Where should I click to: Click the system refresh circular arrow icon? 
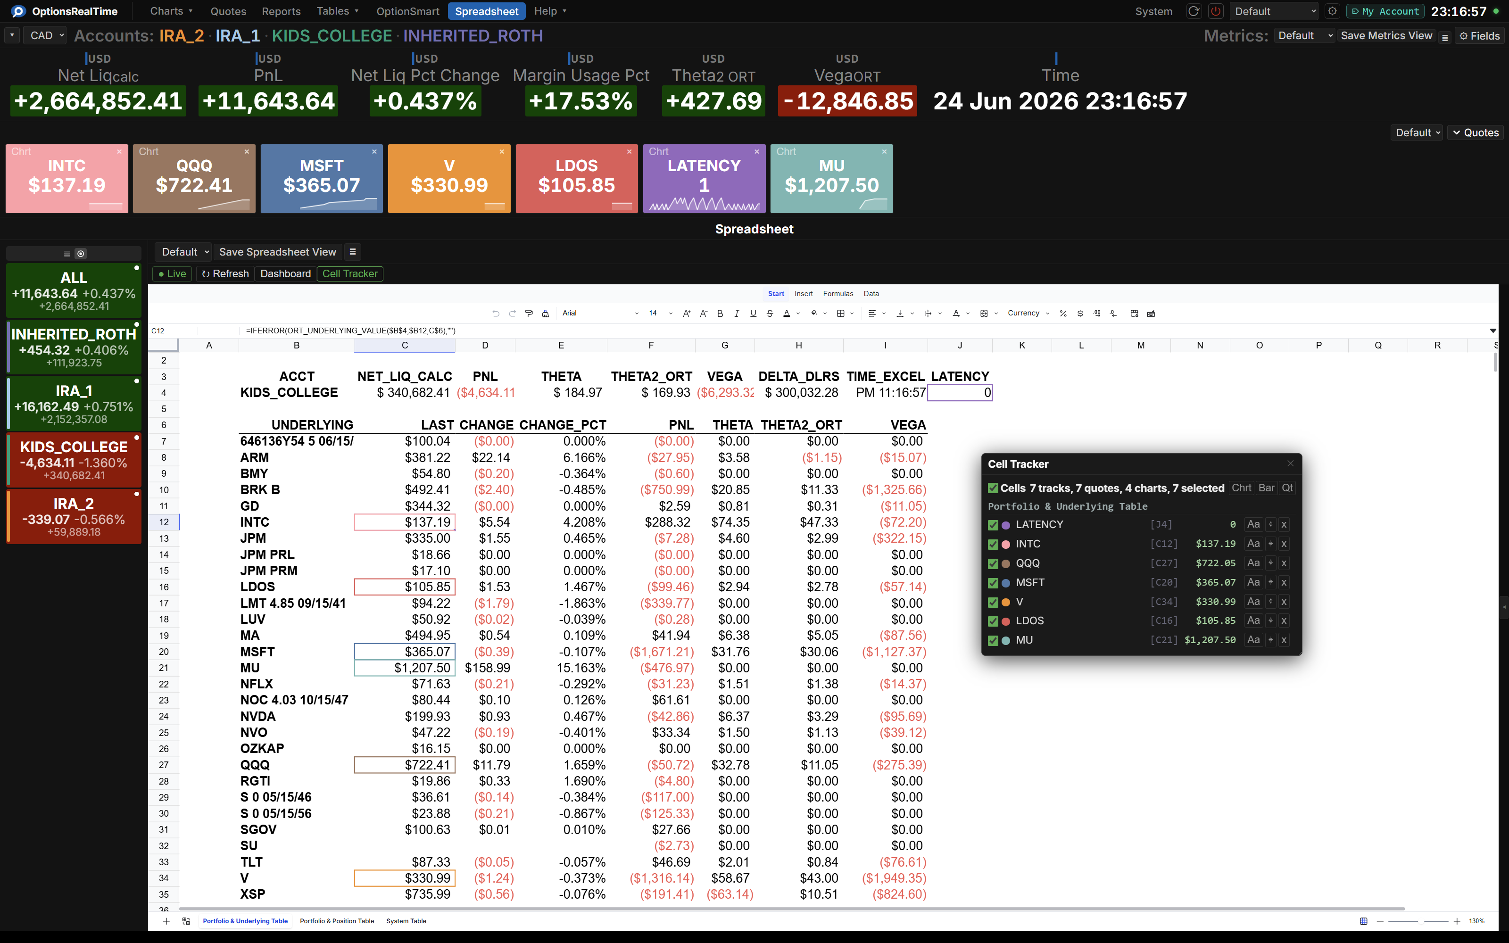(1194, 11)
